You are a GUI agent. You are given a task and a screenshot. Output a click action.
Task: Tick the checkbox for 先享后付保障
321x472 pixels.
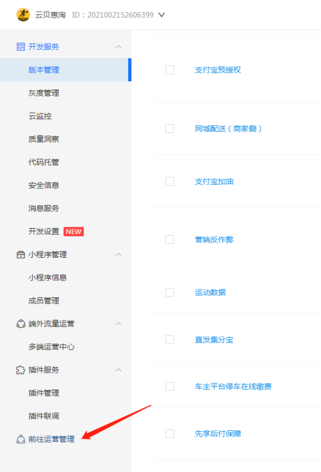point(170,434)
